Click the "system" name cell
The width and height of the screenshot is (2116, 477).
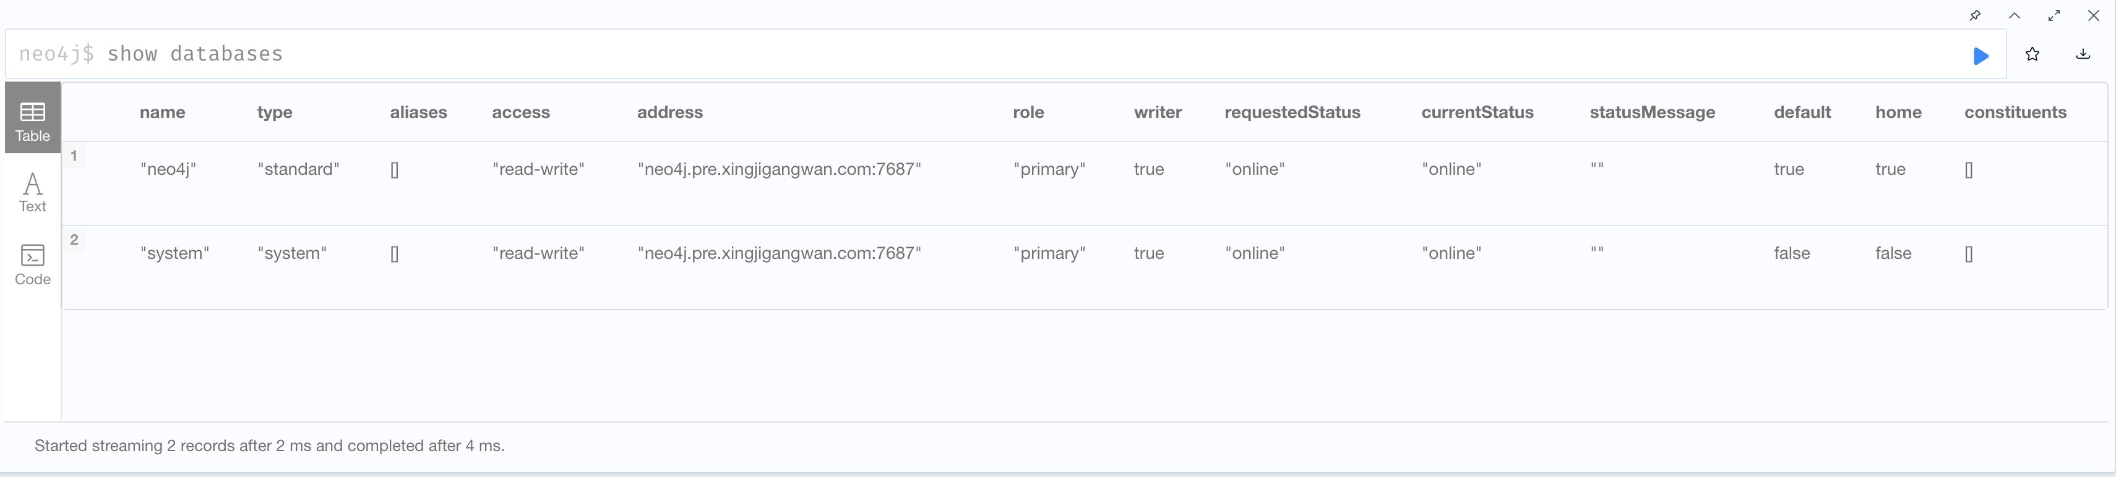point(174,253)
